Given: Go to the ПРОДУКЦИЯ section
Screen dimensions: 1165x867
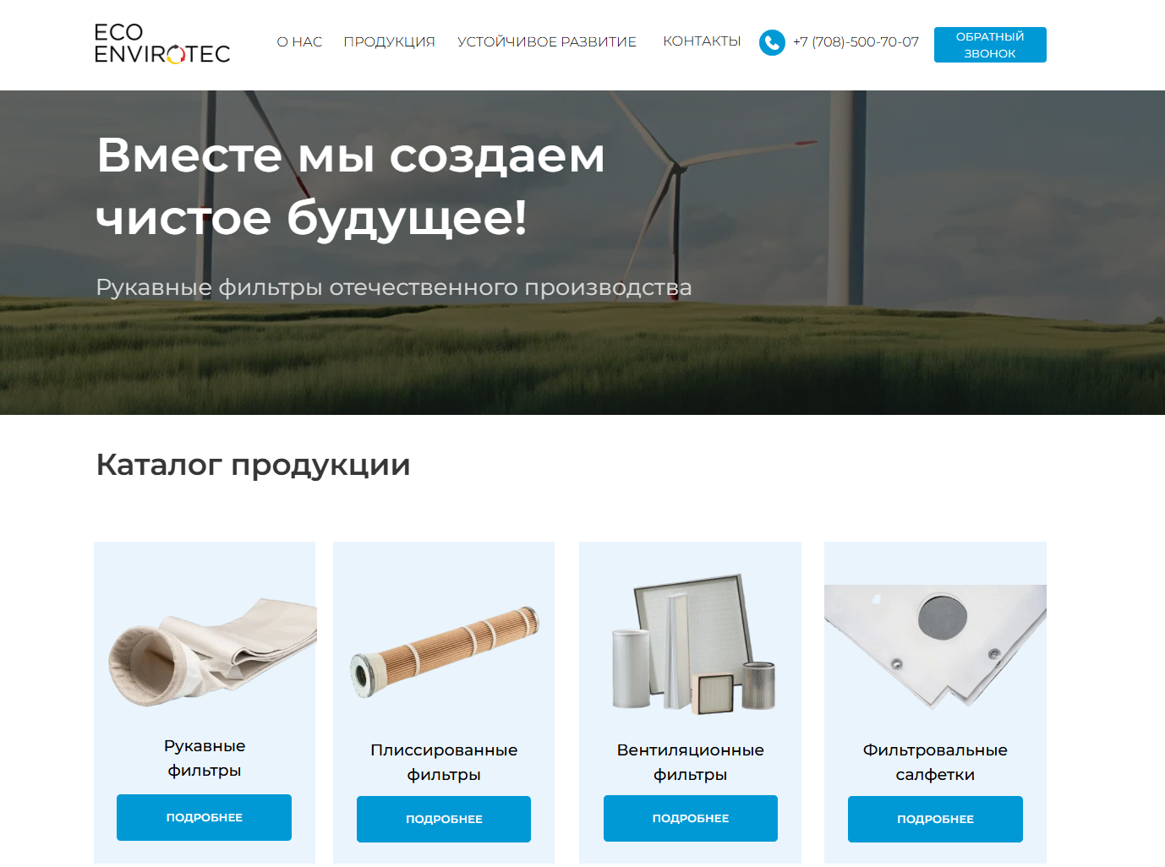Looking at the screenshot, I should (x=389, y=41).
